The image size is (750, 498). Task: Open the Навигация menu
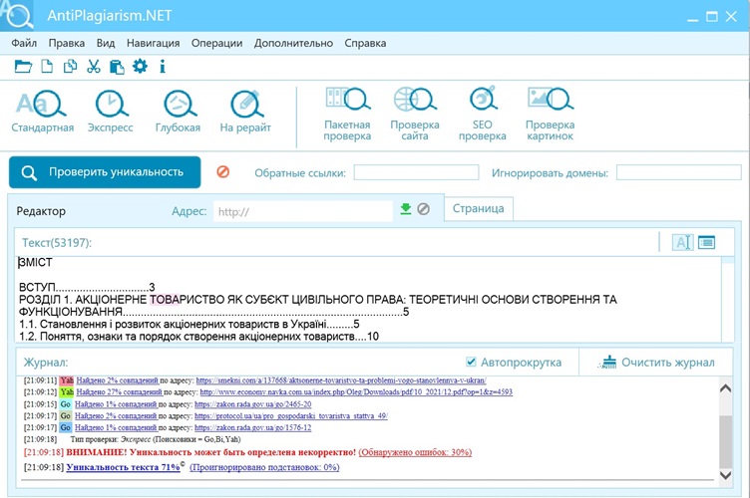click(x=153, y=43)
